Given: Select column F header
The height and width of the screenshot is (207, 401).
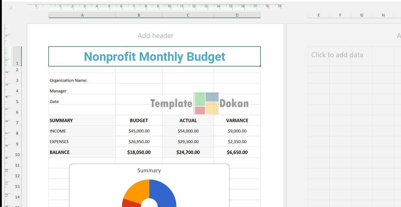Looking at the screenshot, I should (340, 15).
